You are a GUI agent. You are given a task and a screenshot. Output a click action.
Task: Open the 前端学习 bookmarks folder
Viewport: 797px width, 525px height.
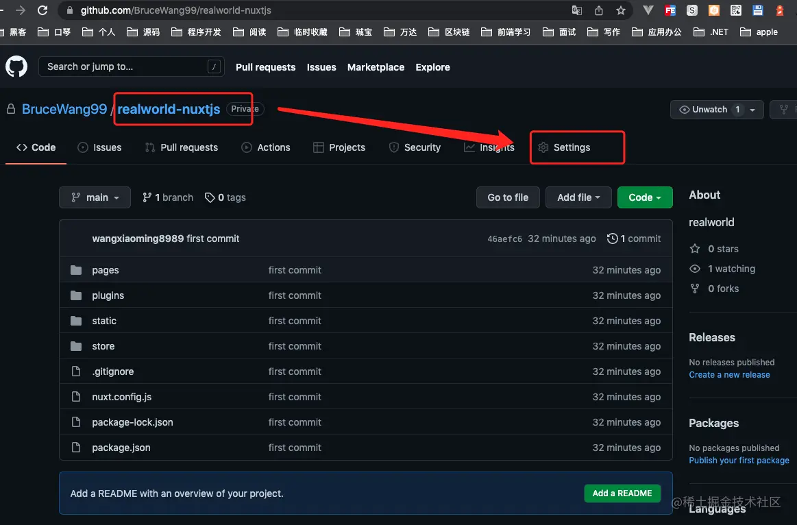click(x=507, y=32)
